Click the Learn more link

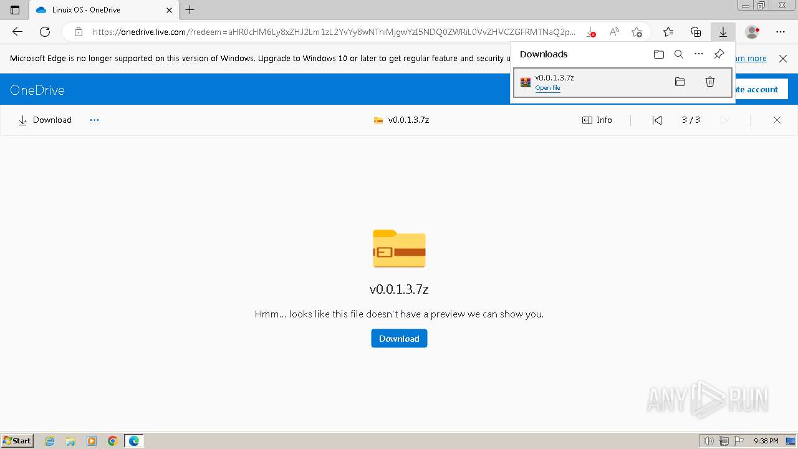click(751, 59)
